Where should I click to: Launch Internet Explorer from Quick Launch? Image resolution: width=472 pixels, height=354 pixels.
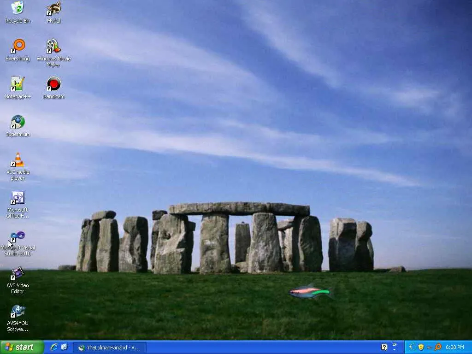click(54, 347)
